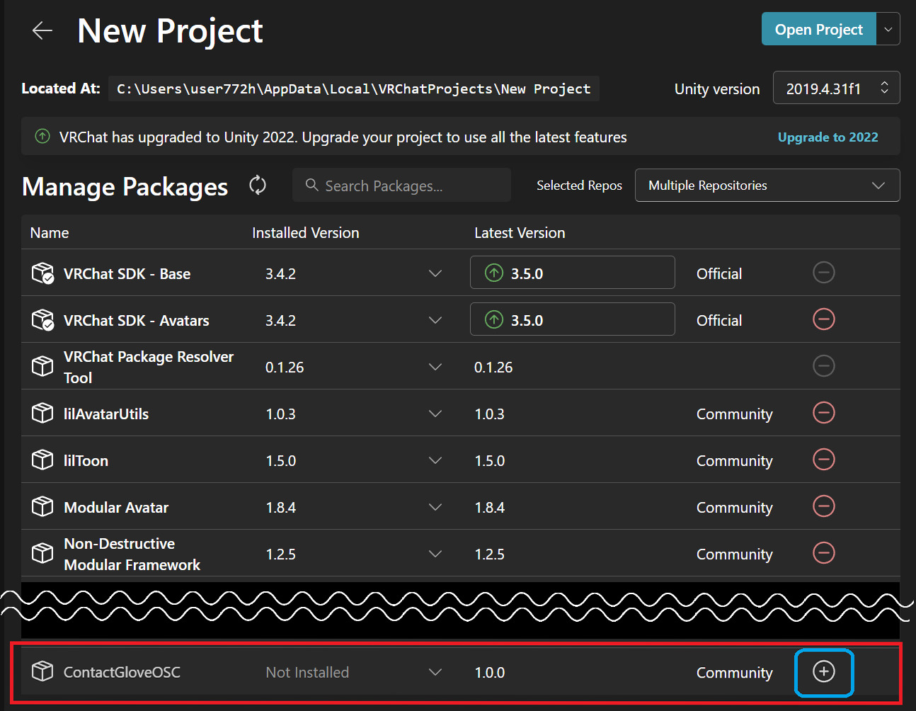This screenshot has height=711, width=916.
Task: Click the search magnifier icon
Action: coord(311,185)
